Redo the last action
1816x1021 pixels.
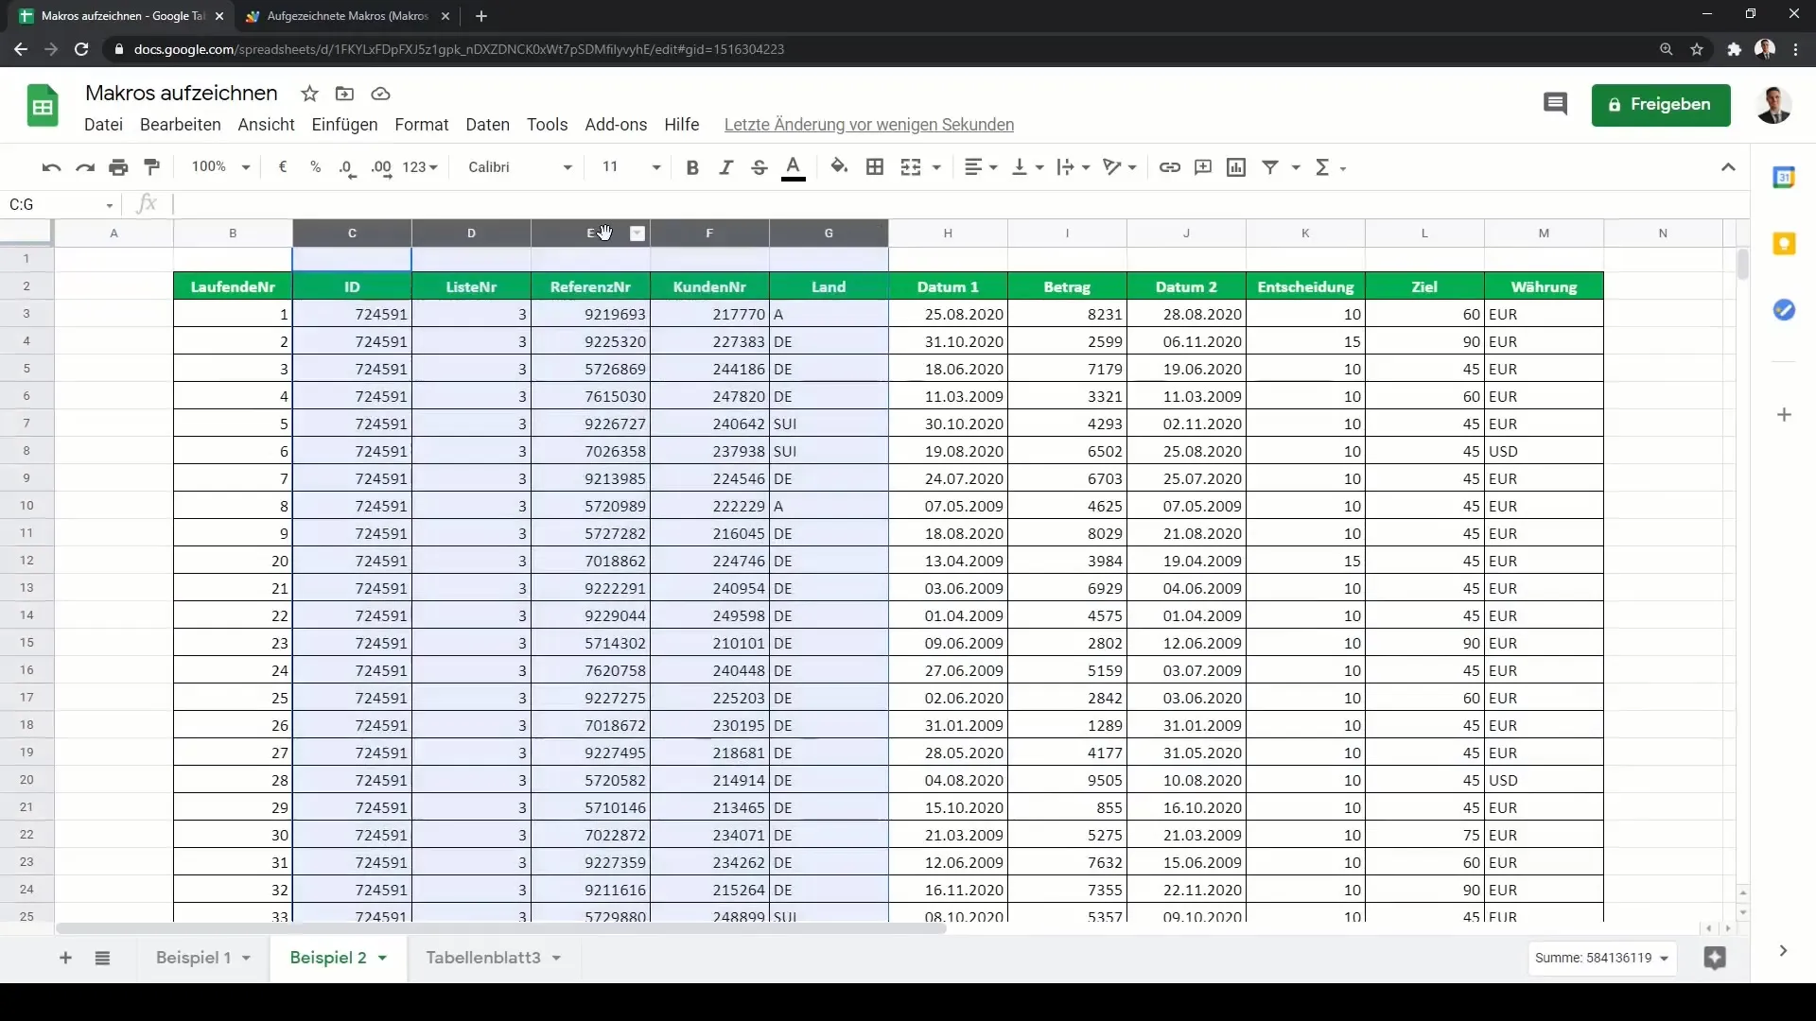(x=85, y=167)
